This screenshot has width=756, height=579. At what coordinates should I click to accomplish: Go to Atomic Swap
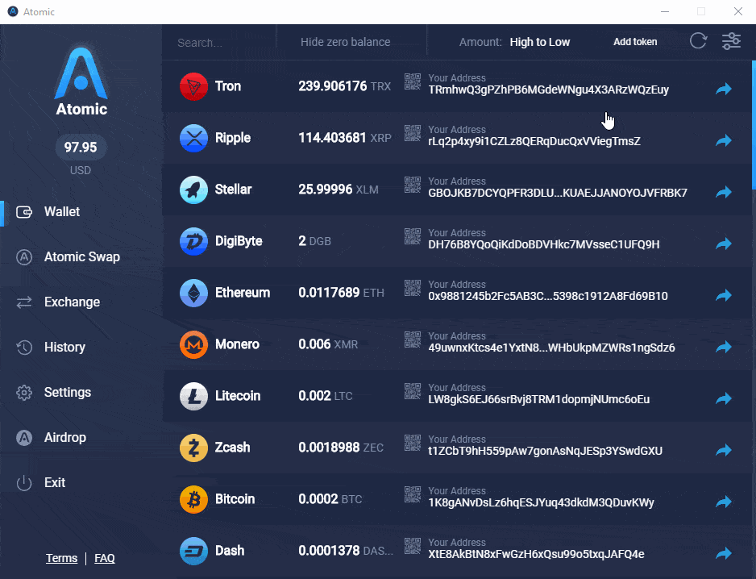click(82, 256)
